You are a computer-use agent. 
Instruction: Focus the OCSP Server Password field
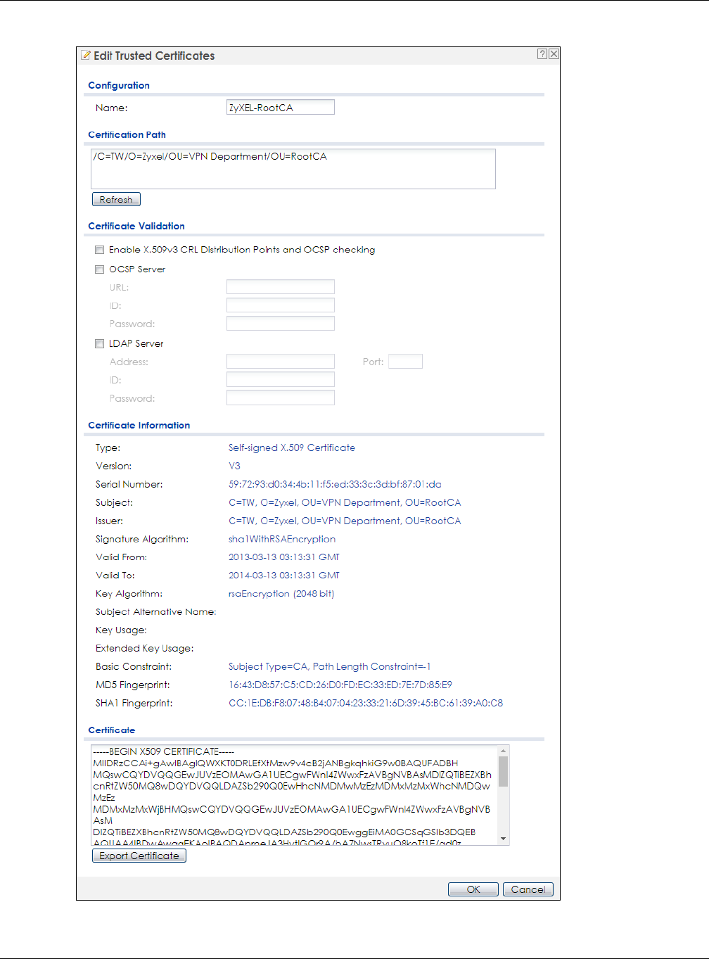[x=281, y=324]
